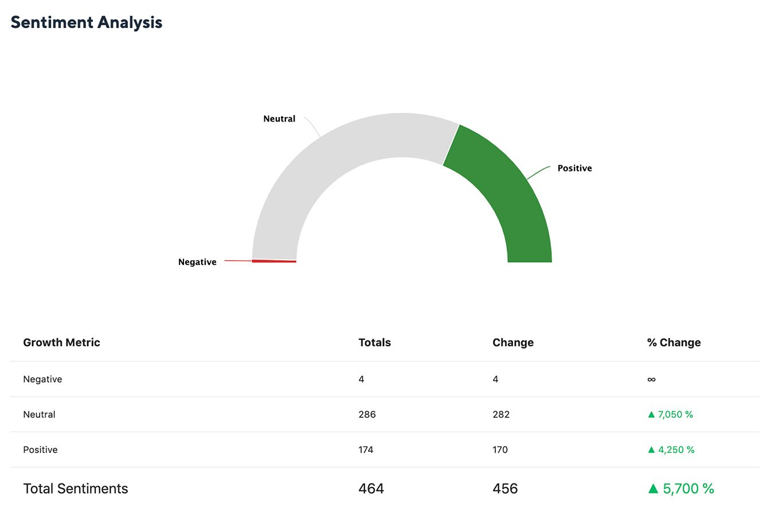Click the Change column header

(x=512, y=342)
